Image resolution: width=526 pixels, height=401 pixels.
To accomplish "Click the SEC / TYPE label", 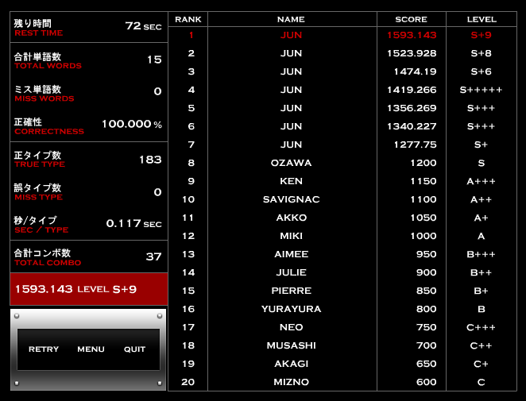I will click(x=41, y=230).
